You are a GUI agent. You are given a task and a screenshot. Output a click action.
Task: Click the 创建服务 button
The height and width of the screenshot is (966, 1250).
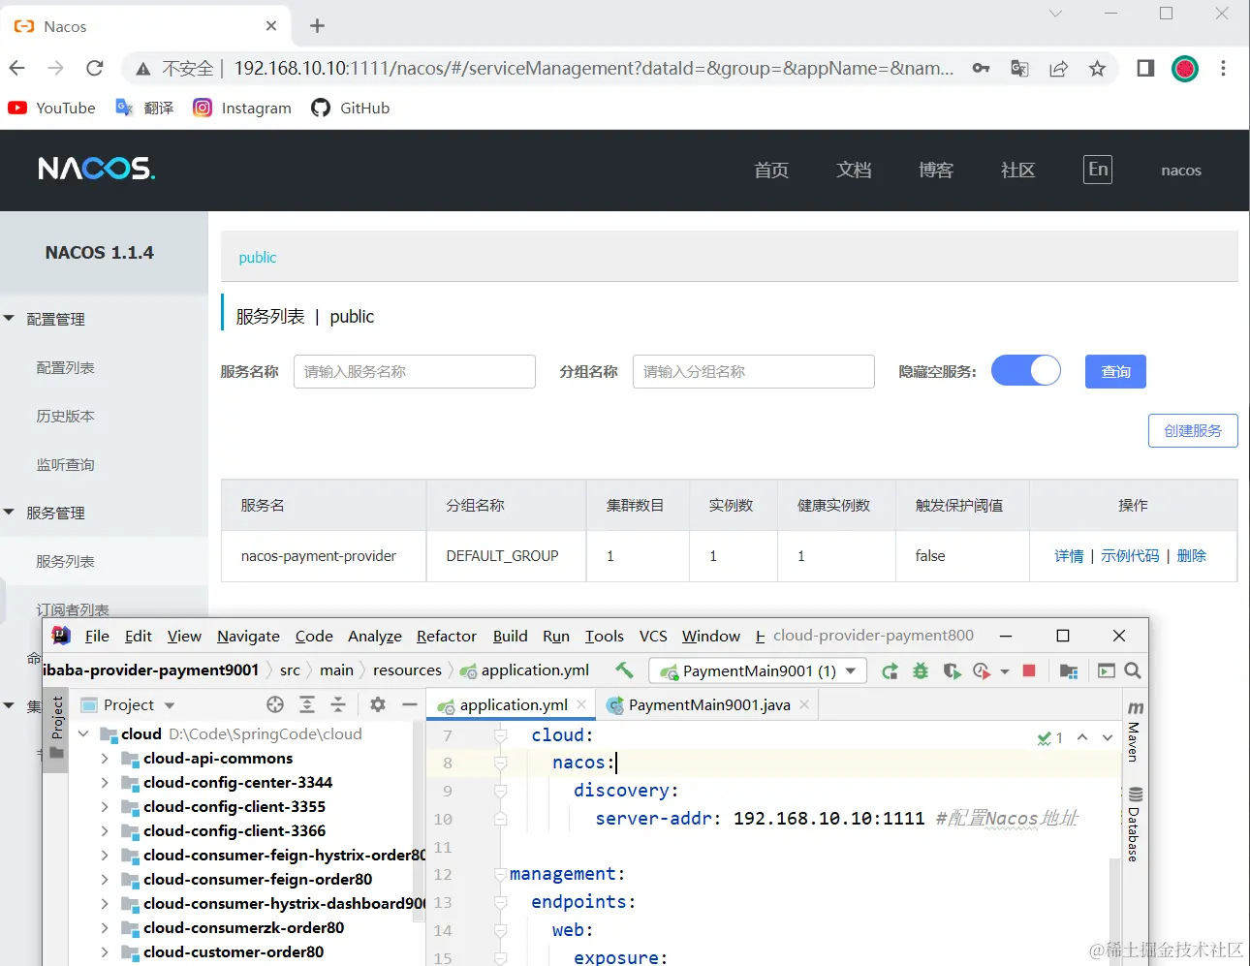tap(1193, 430)
